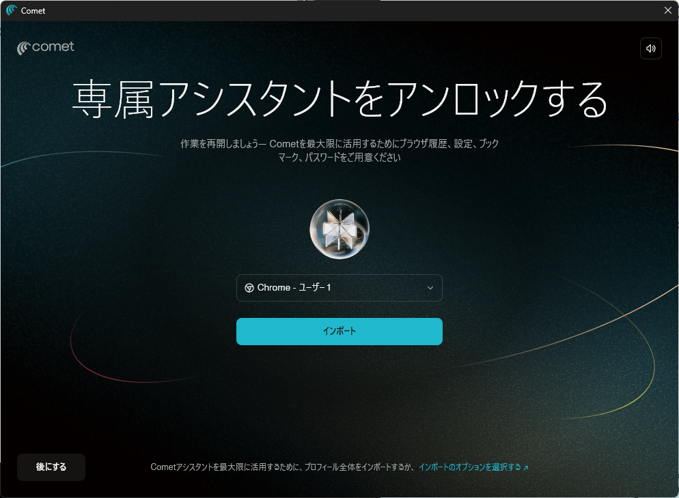Click the インポート button

click(x=339, y=332)
